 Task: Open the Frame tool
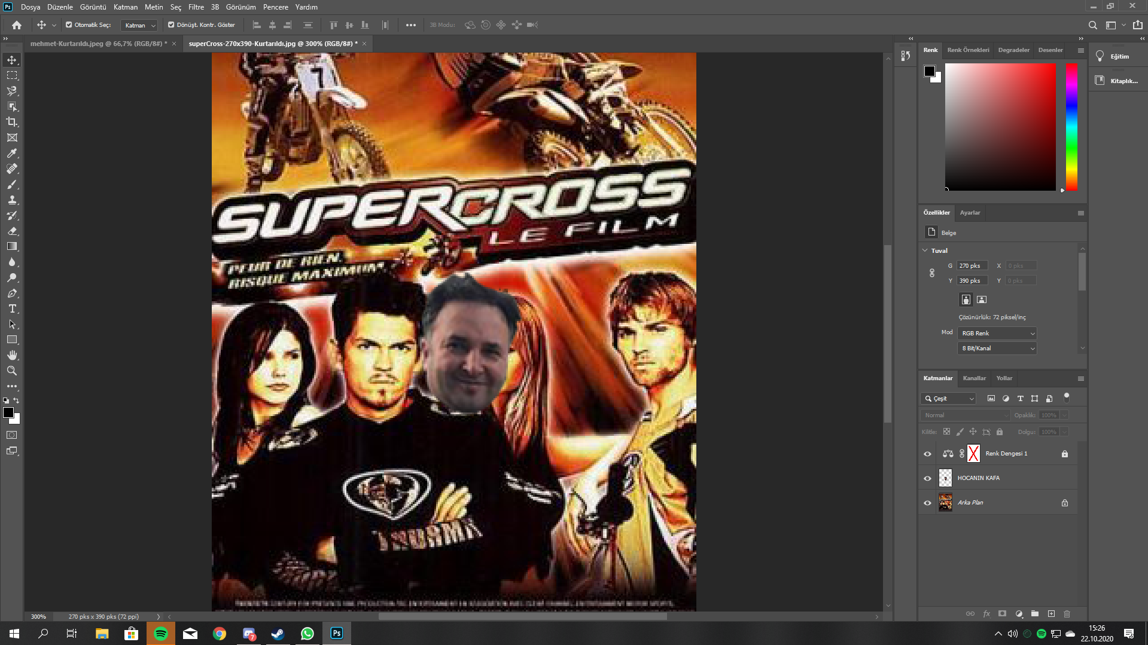pyautogui.click(x=12, y=137)
